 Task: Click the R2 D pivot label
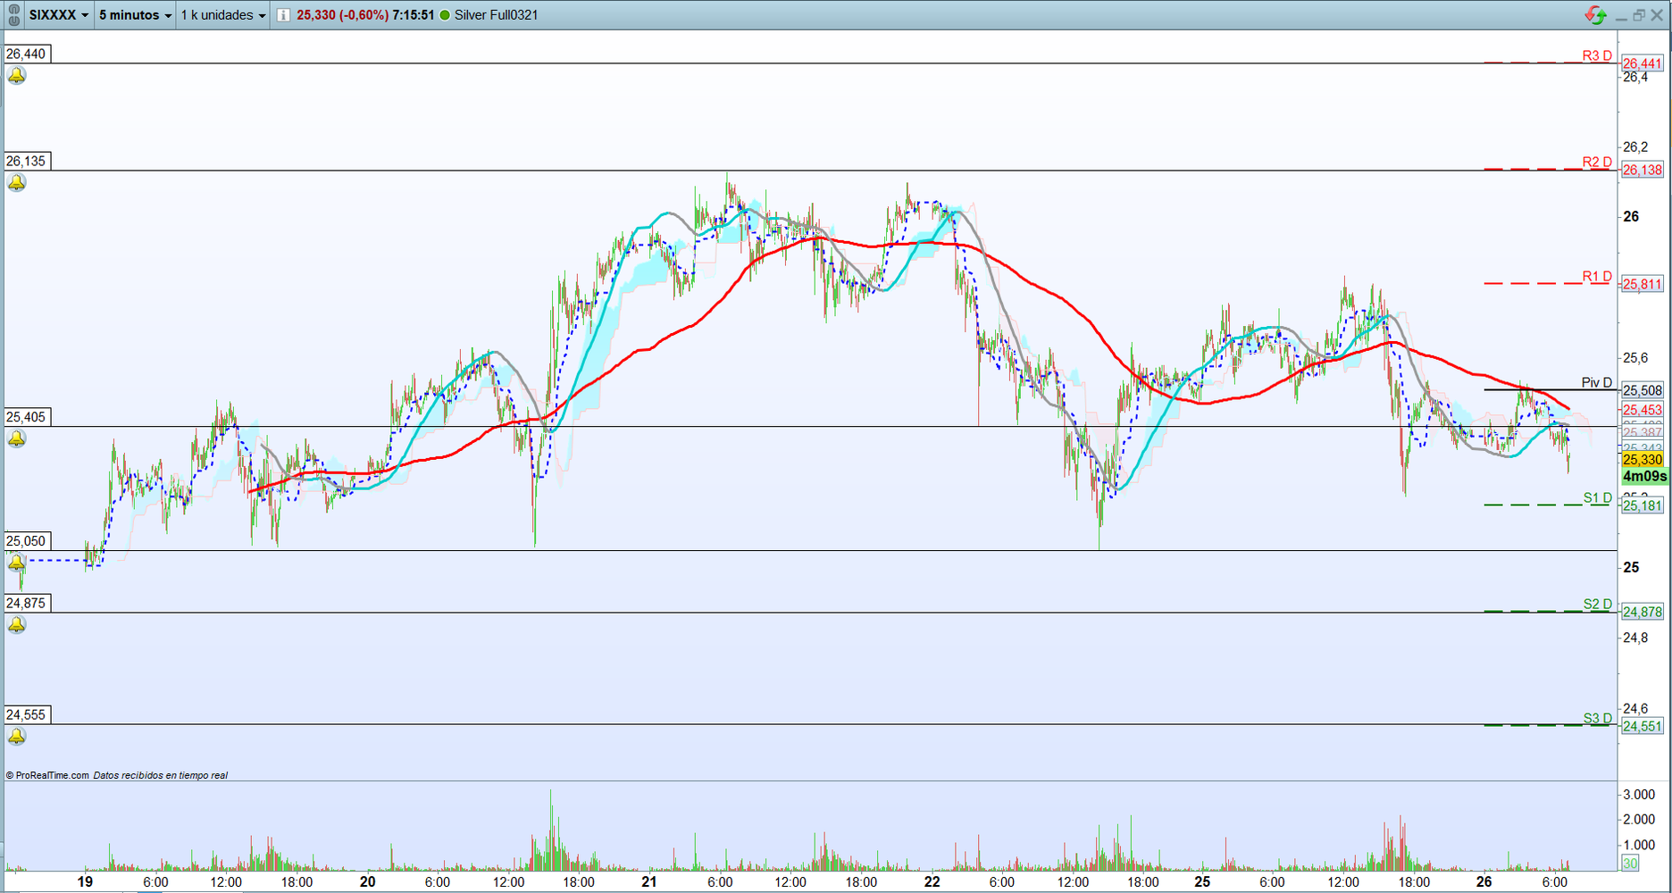pos(1597,162)
